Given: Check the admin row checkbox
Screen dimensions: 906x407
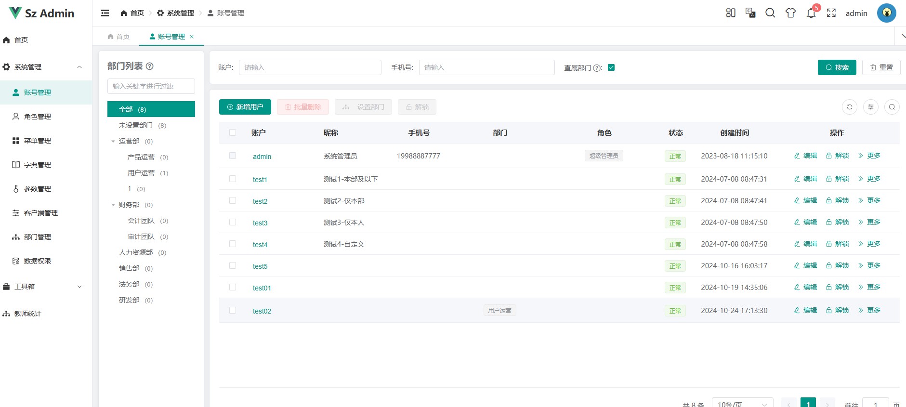Looking at the screenshot, I should click(x=233, y=156).
